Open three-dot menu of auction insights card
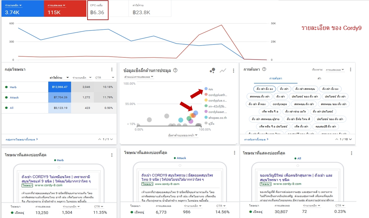Screen dimensions: 369x218 pos(234,71)
